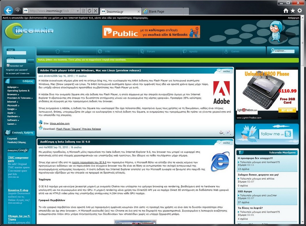Dismiss the notice with Απόρριψη
This screenshot has width=306, height=226.
coord(293,18)
